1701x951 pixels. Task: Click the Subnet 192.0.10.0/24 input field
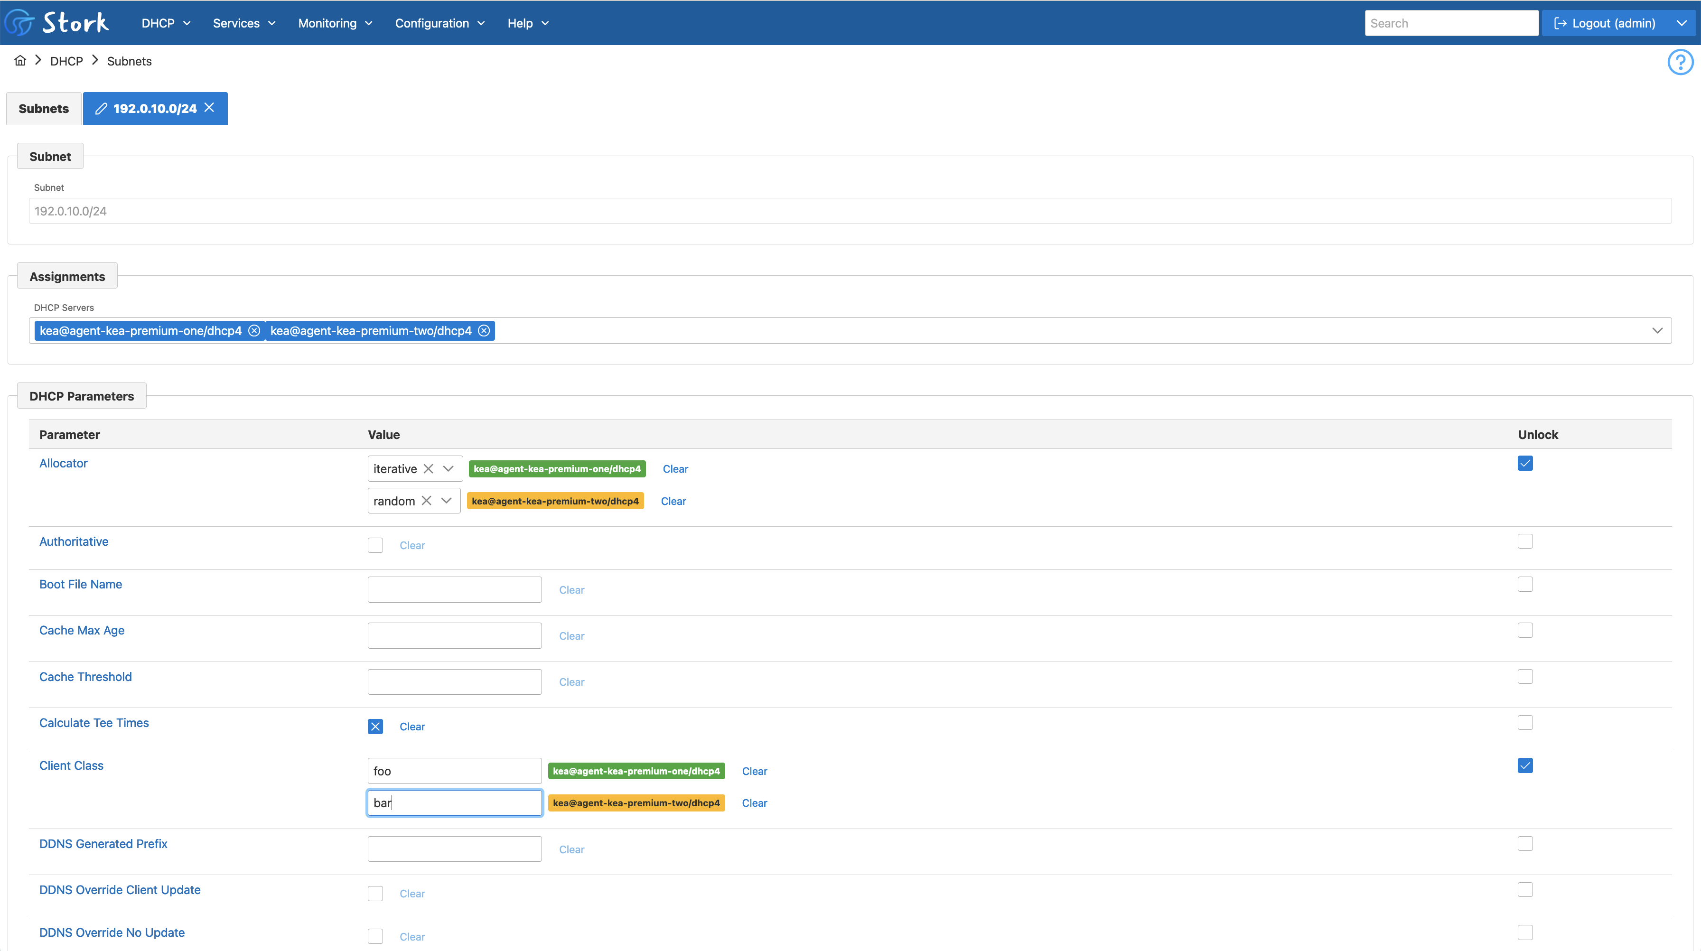[850, 211]
